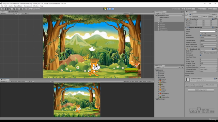The image size is (218, 122).
Task: Click the Game view Scale slider
Action: coord(42,82)
